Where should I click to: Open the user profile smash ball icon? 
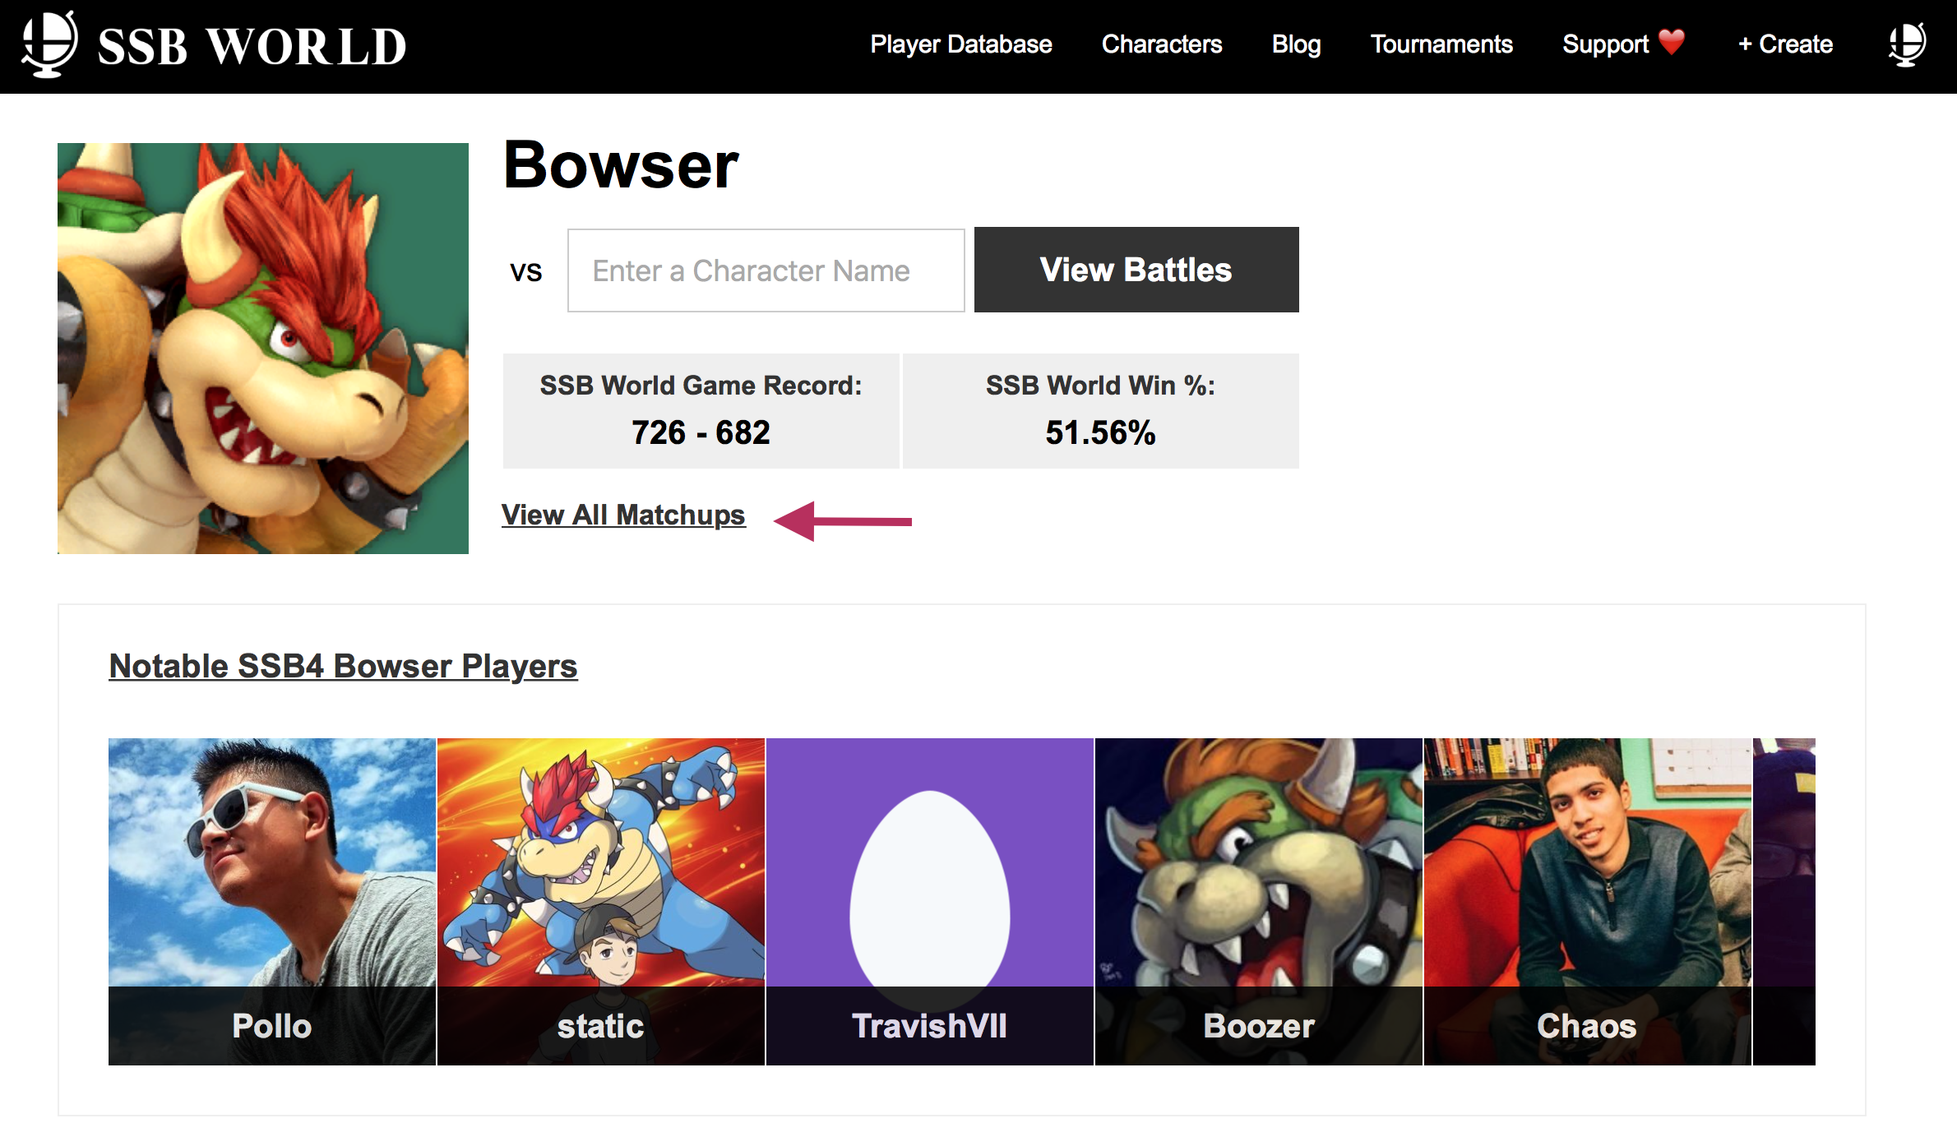coord(1907,44)
